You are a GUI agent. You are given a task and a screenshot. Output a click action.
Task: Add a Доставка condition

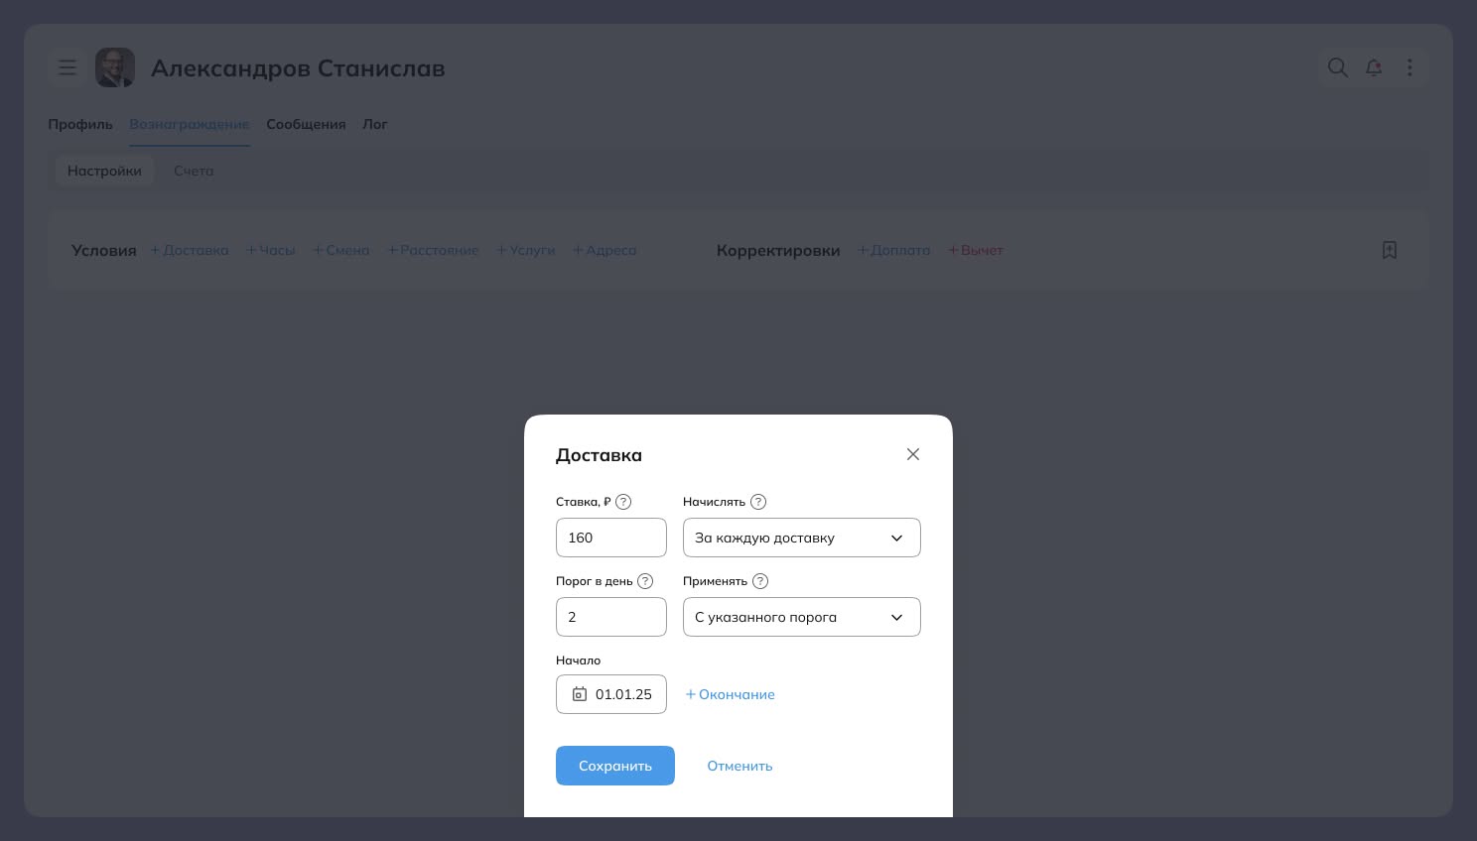pos(190,250)
